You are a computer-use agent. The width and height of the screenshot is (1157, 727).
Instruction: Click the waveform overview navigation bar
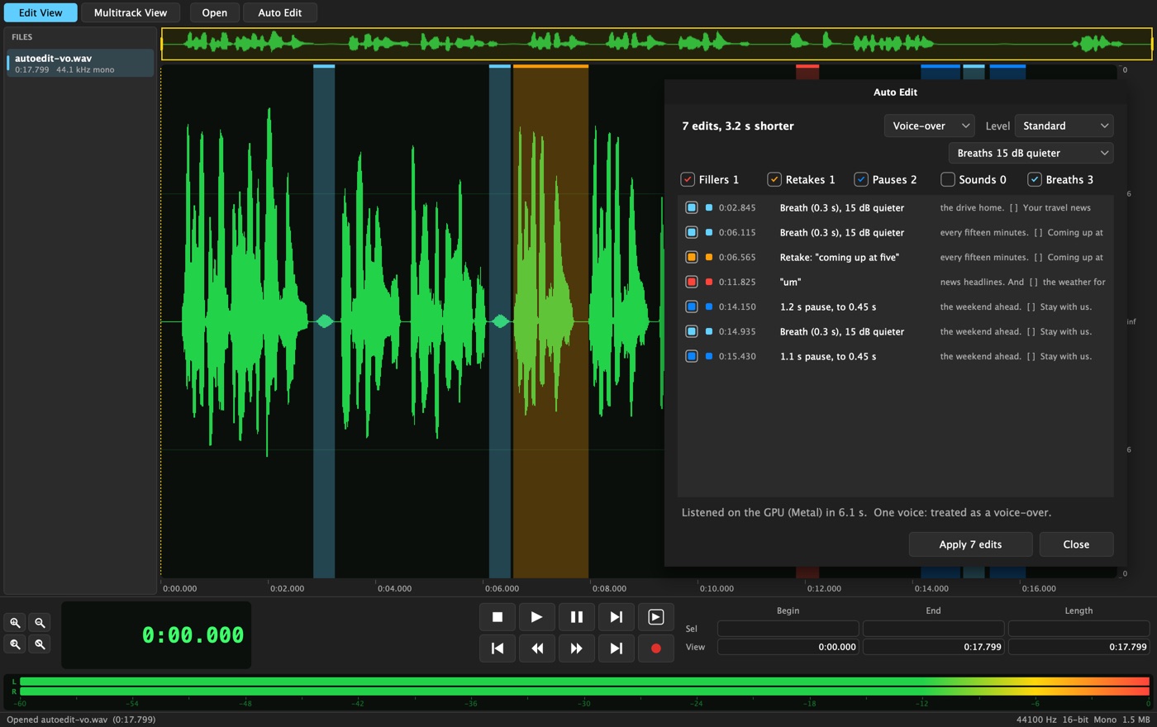tap(656, 44)
